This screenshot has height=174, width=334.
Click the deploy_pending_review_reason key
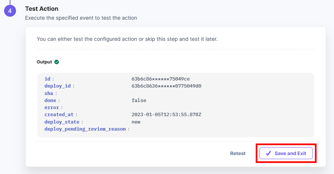(x=85, y=129)
